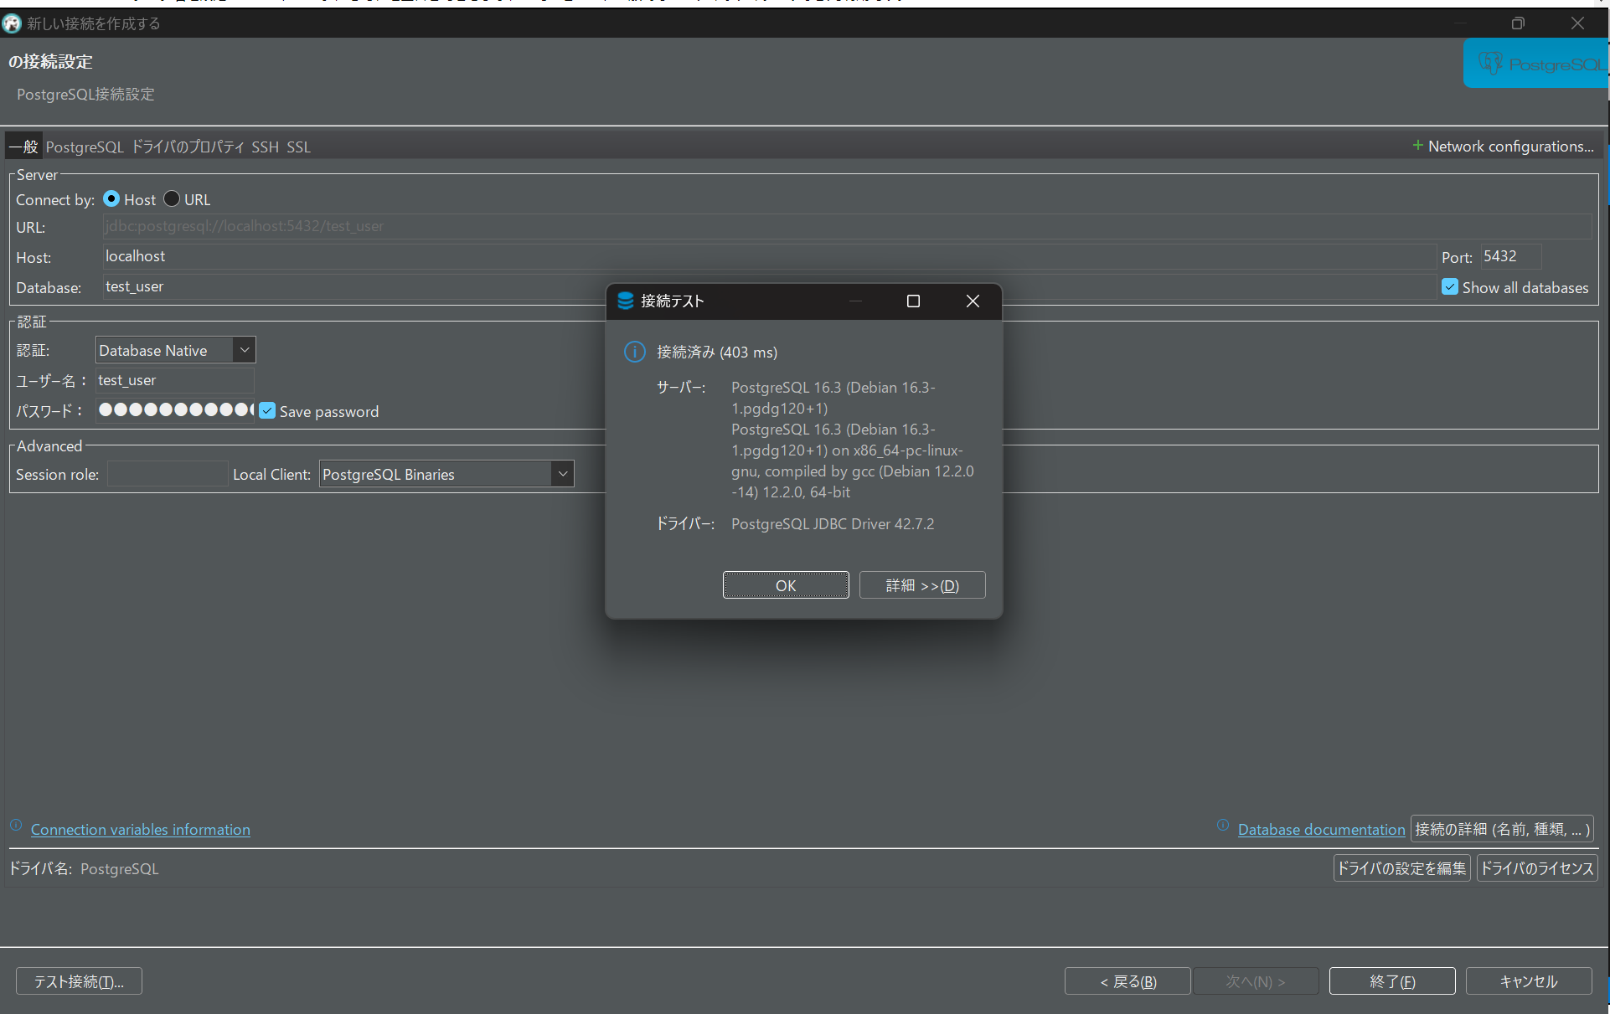
Task: Uncheck Show all databases checkbox
Action: tap(1450, 287)
